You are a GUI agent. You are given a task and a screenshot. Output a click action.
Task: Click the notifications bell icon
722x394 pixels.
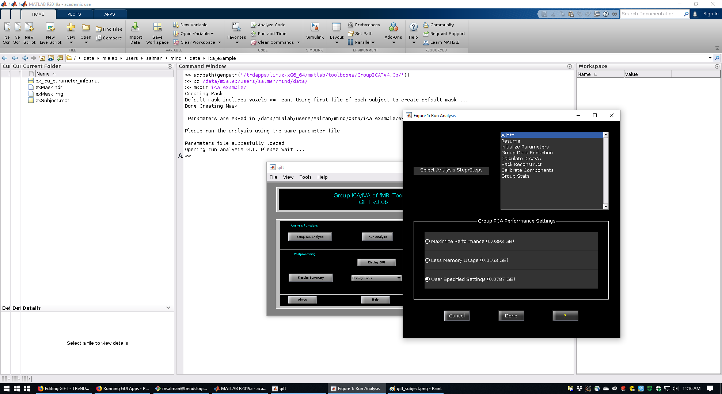(x=695, y=14)
